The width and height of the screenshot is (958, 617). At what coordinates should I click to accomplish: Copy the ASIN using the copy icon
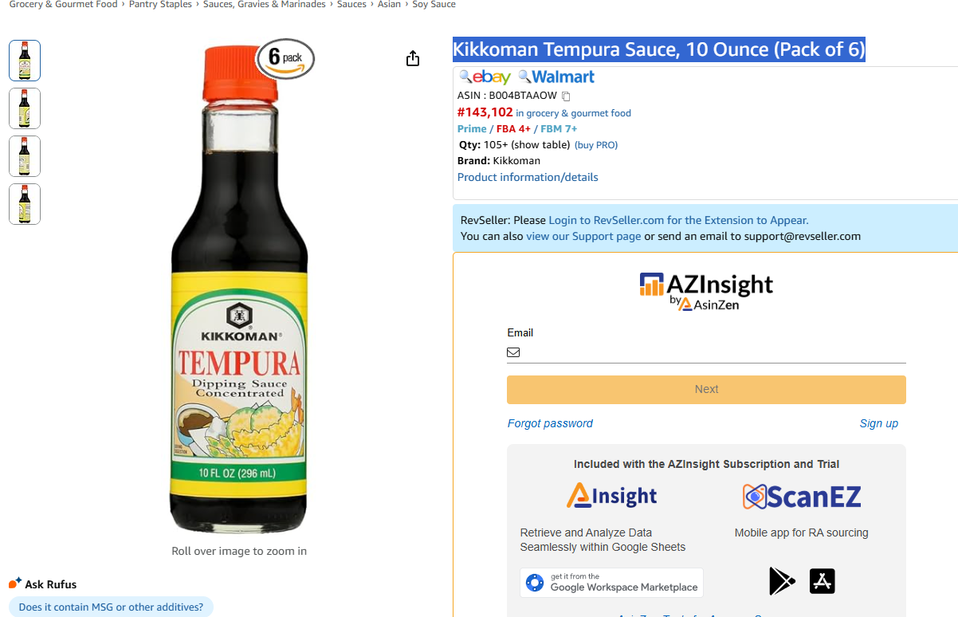566,96
